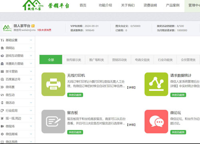Click the green tag under 请求数据统计

point(178,95)
